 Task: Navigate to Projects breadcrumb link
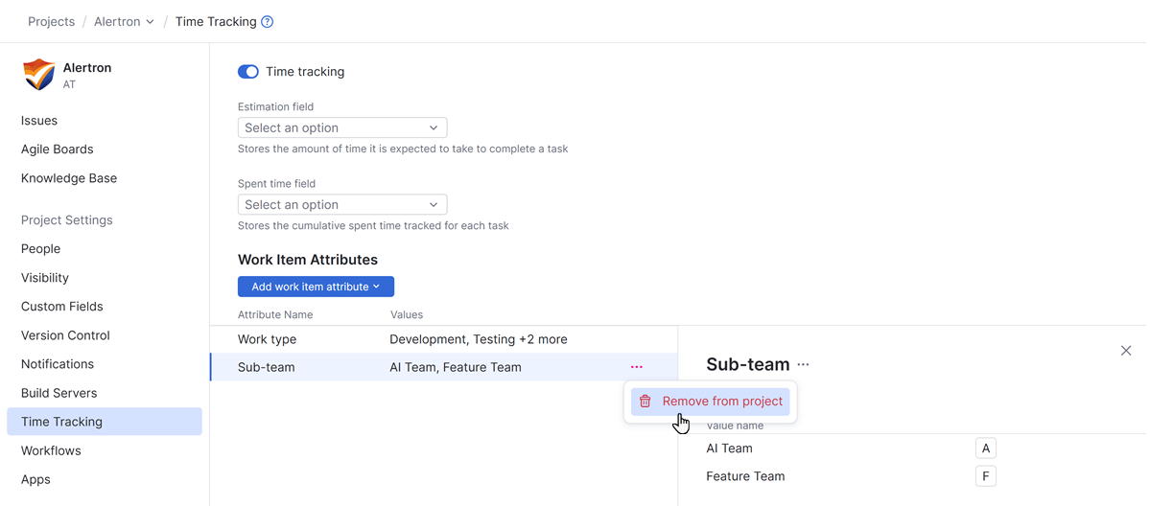point(52,22)
